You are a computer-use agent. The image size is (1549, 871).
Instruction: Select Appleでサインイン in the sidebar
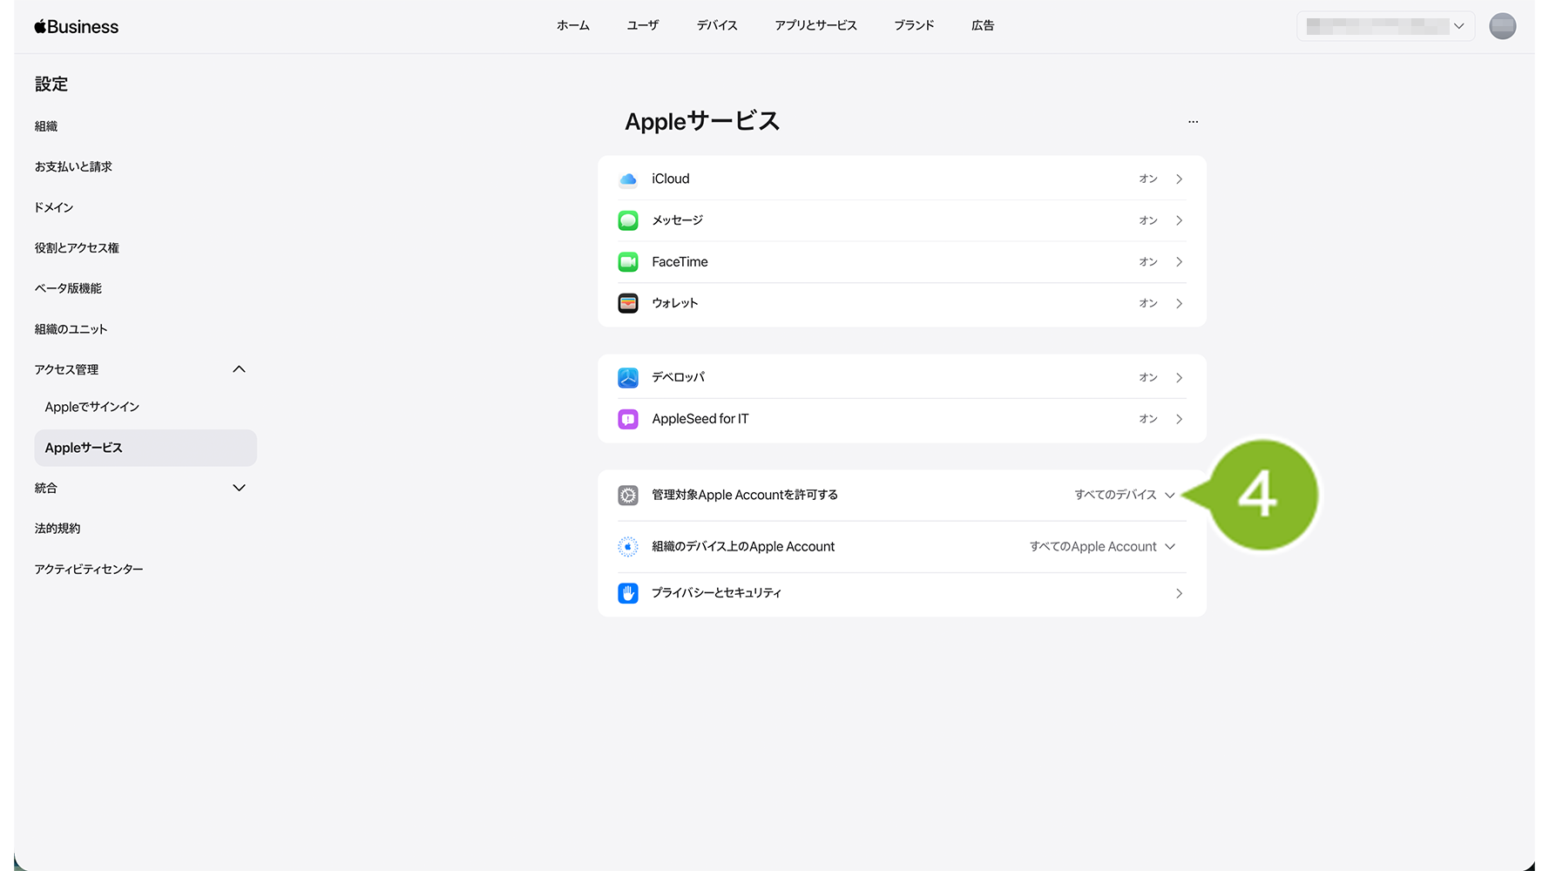[91, 407]
